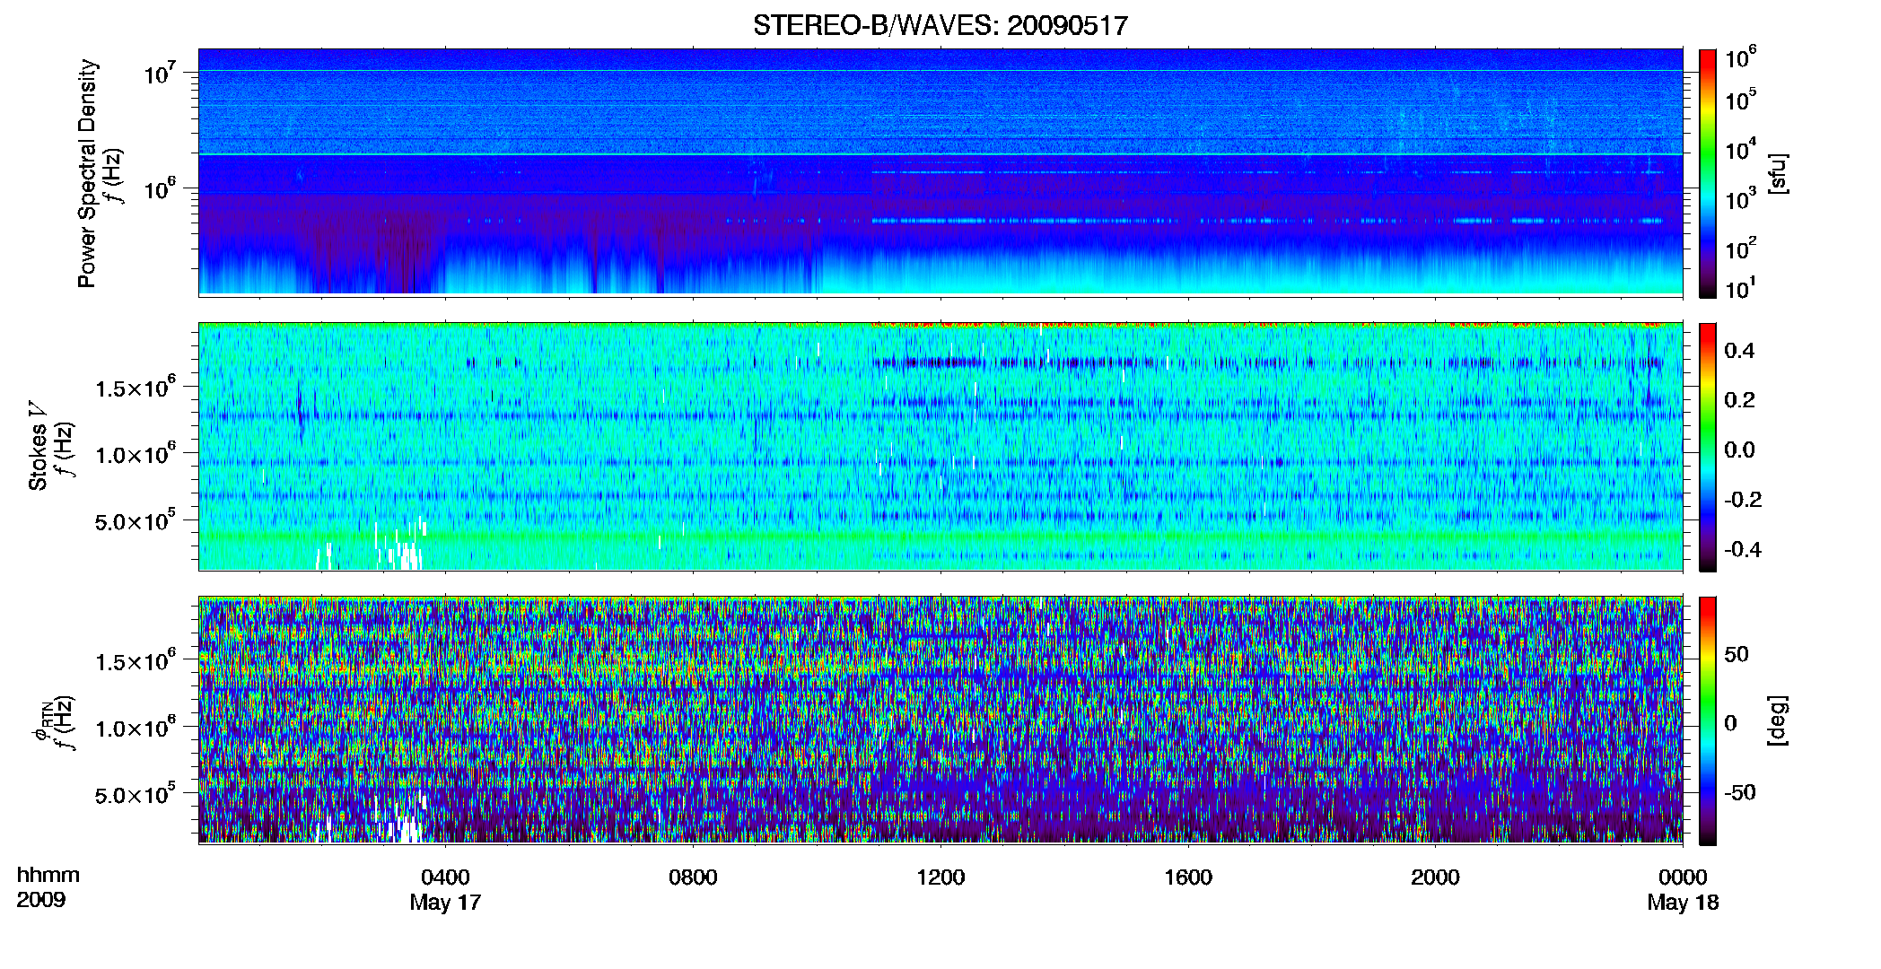Click the [deg] unit label
Screen dimensions: 1881x969
pyautogui.click(x=1777, y=720)
